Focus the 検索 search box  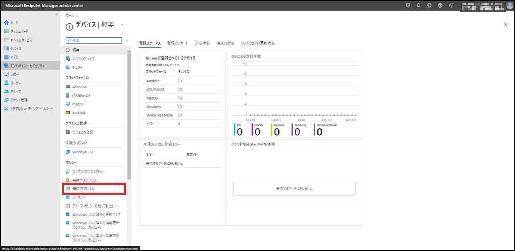pos(94,40)
